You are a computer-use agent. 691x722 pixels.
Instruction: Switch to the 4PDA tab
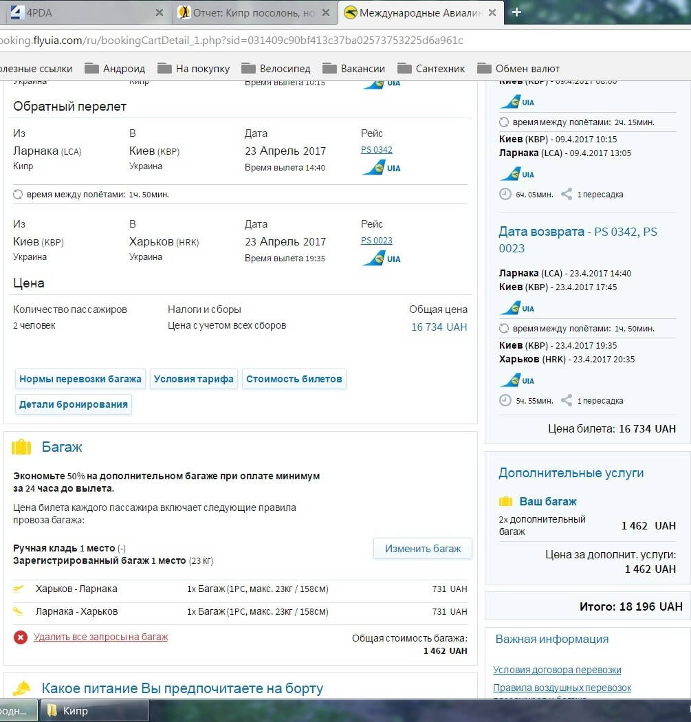point(76,12)
